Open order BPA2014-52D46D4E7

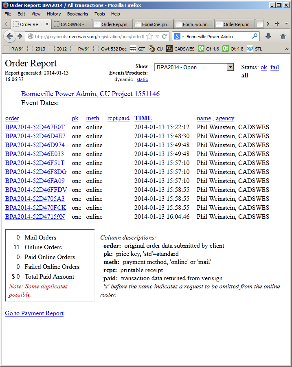point(35,136)
